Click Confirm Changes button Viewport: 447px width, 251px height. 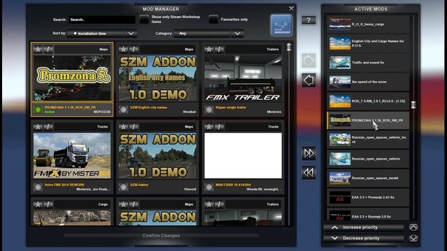point(161,236)
